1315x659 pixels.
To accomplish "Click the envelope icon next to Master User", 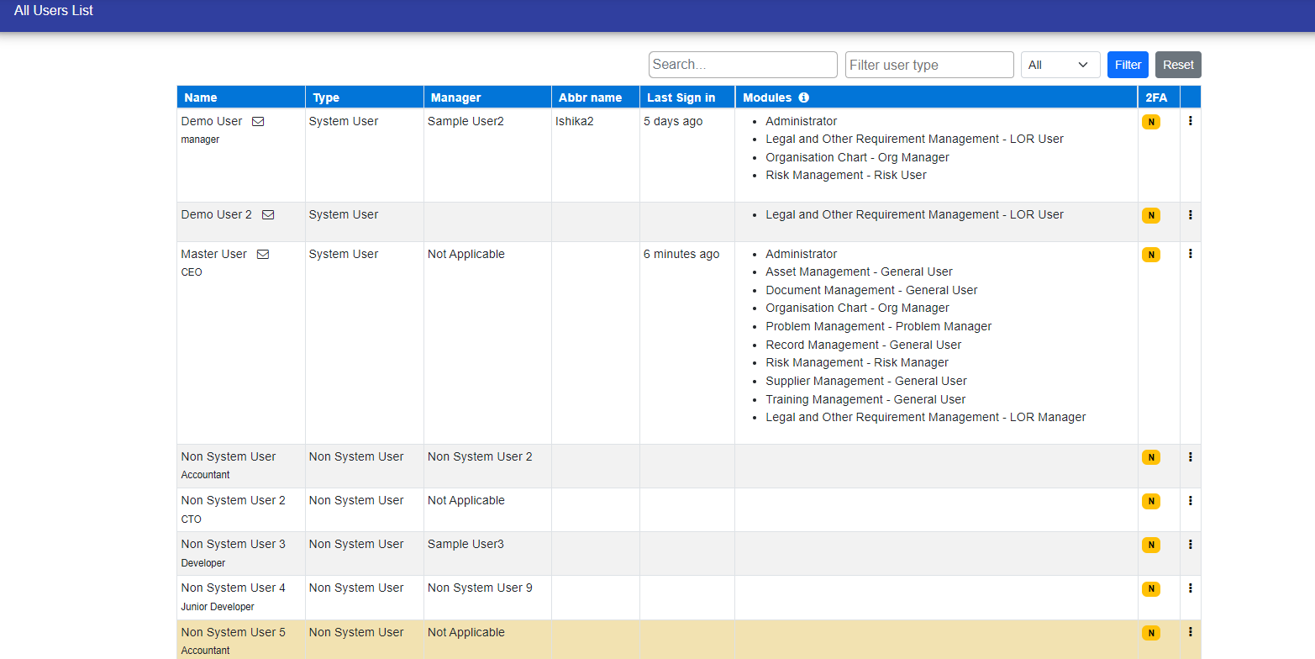I will tap(263, 254).
